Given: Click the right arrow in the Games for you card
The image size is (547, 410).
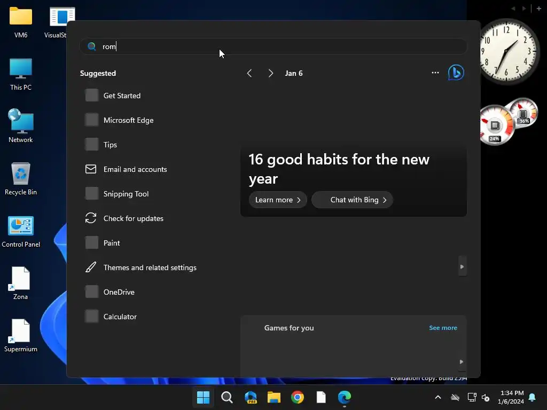Looking at the screenshot, I should pos(461,362).
